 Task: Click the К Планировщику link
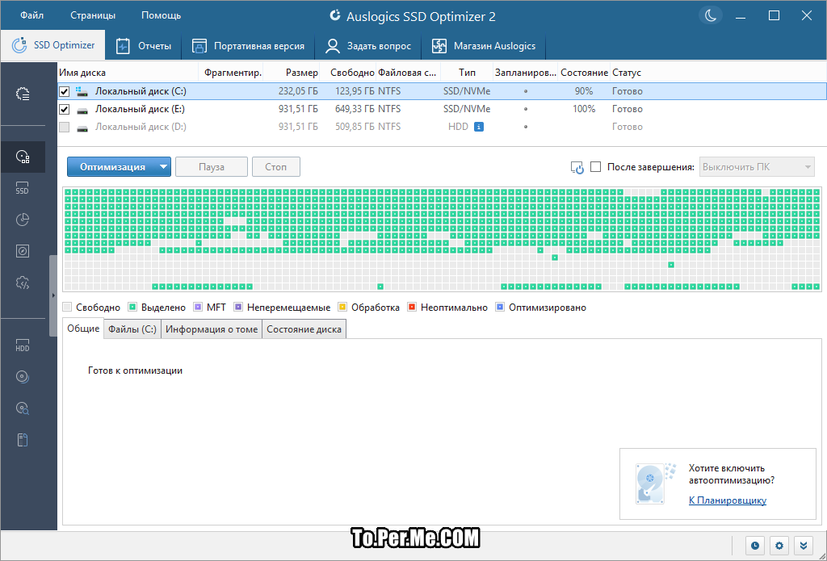(727, 500)
